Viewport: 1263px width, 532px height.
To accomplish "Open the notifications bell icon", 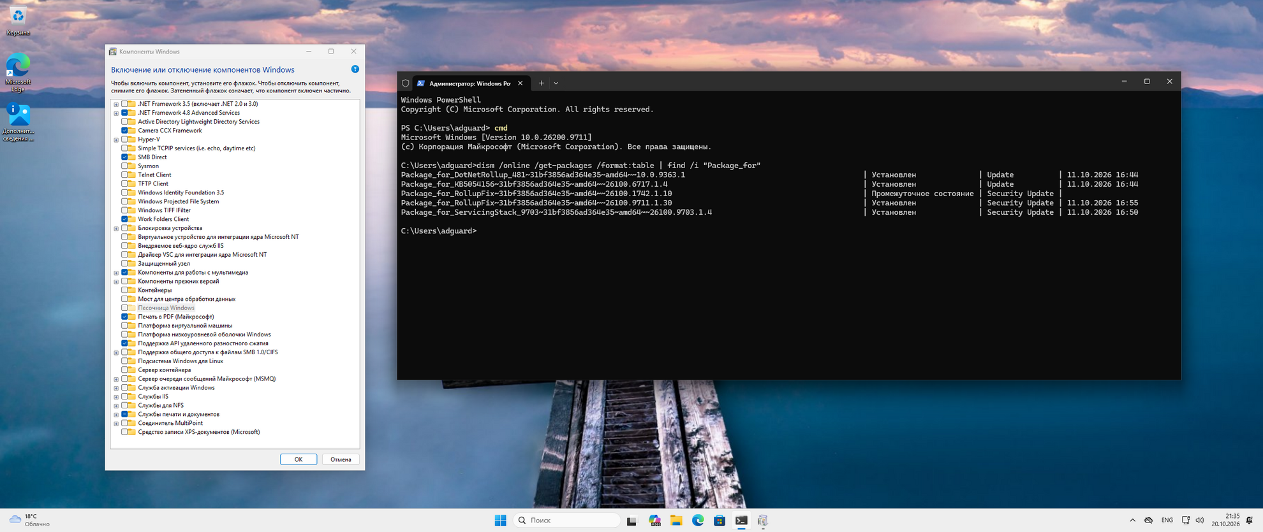I will pos(1250,521).
